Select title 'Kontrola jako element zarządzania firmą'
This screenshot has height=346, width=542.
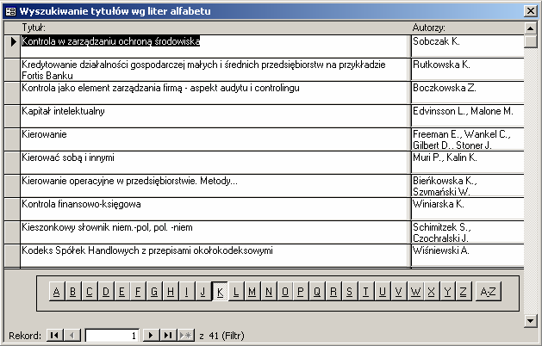tap(215, 93)
